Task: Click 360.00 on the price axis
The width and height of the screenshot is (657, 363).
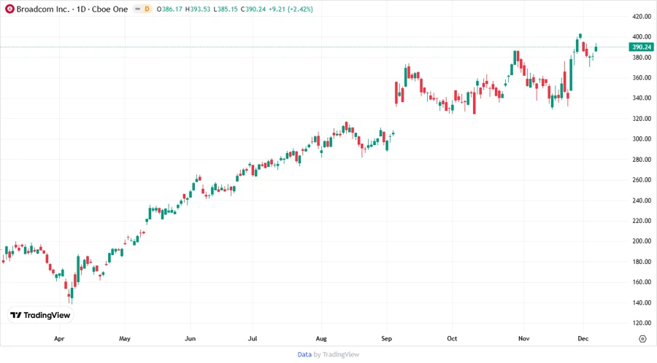Action: click(x=642, y=77)
